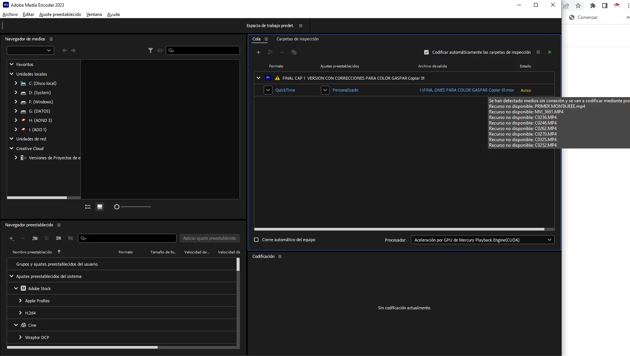Go back in the media browser
The width and height of the screenshot is (630, 356).
tap(65, 50)
